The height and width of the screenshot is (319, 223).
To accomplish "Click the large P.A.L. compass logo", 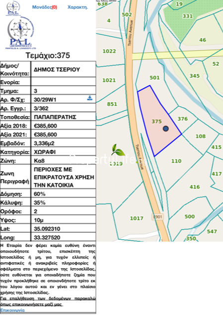I will click(x=20, y=33).
